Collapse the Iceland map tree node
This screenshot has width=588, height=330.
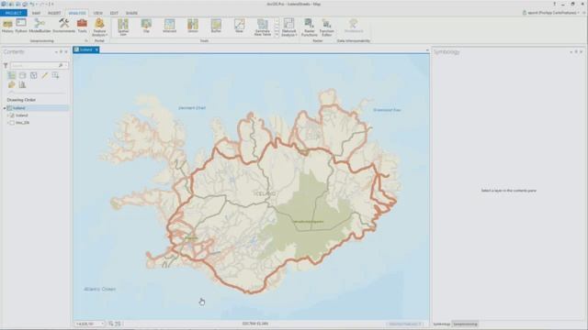(5, 108)
